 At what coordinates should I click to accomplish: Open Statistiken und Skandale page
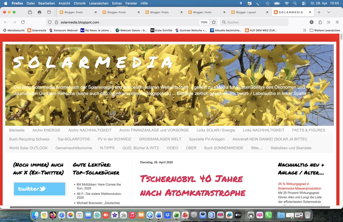click(291, 148)
